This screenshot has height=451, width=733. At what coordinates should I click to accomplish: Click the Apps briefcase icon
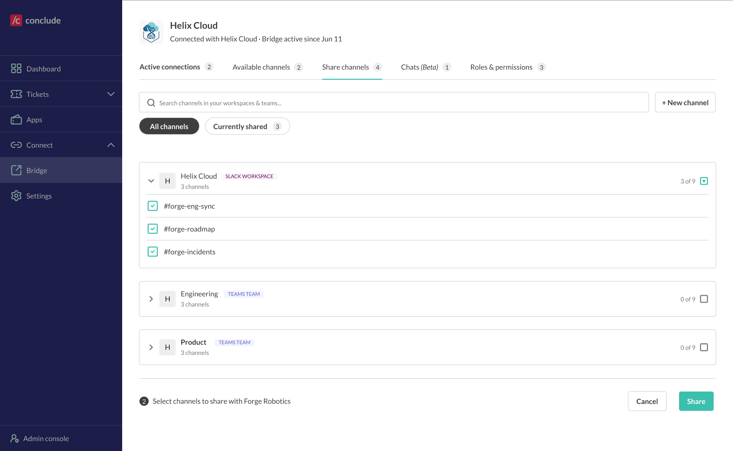[16, 120]
